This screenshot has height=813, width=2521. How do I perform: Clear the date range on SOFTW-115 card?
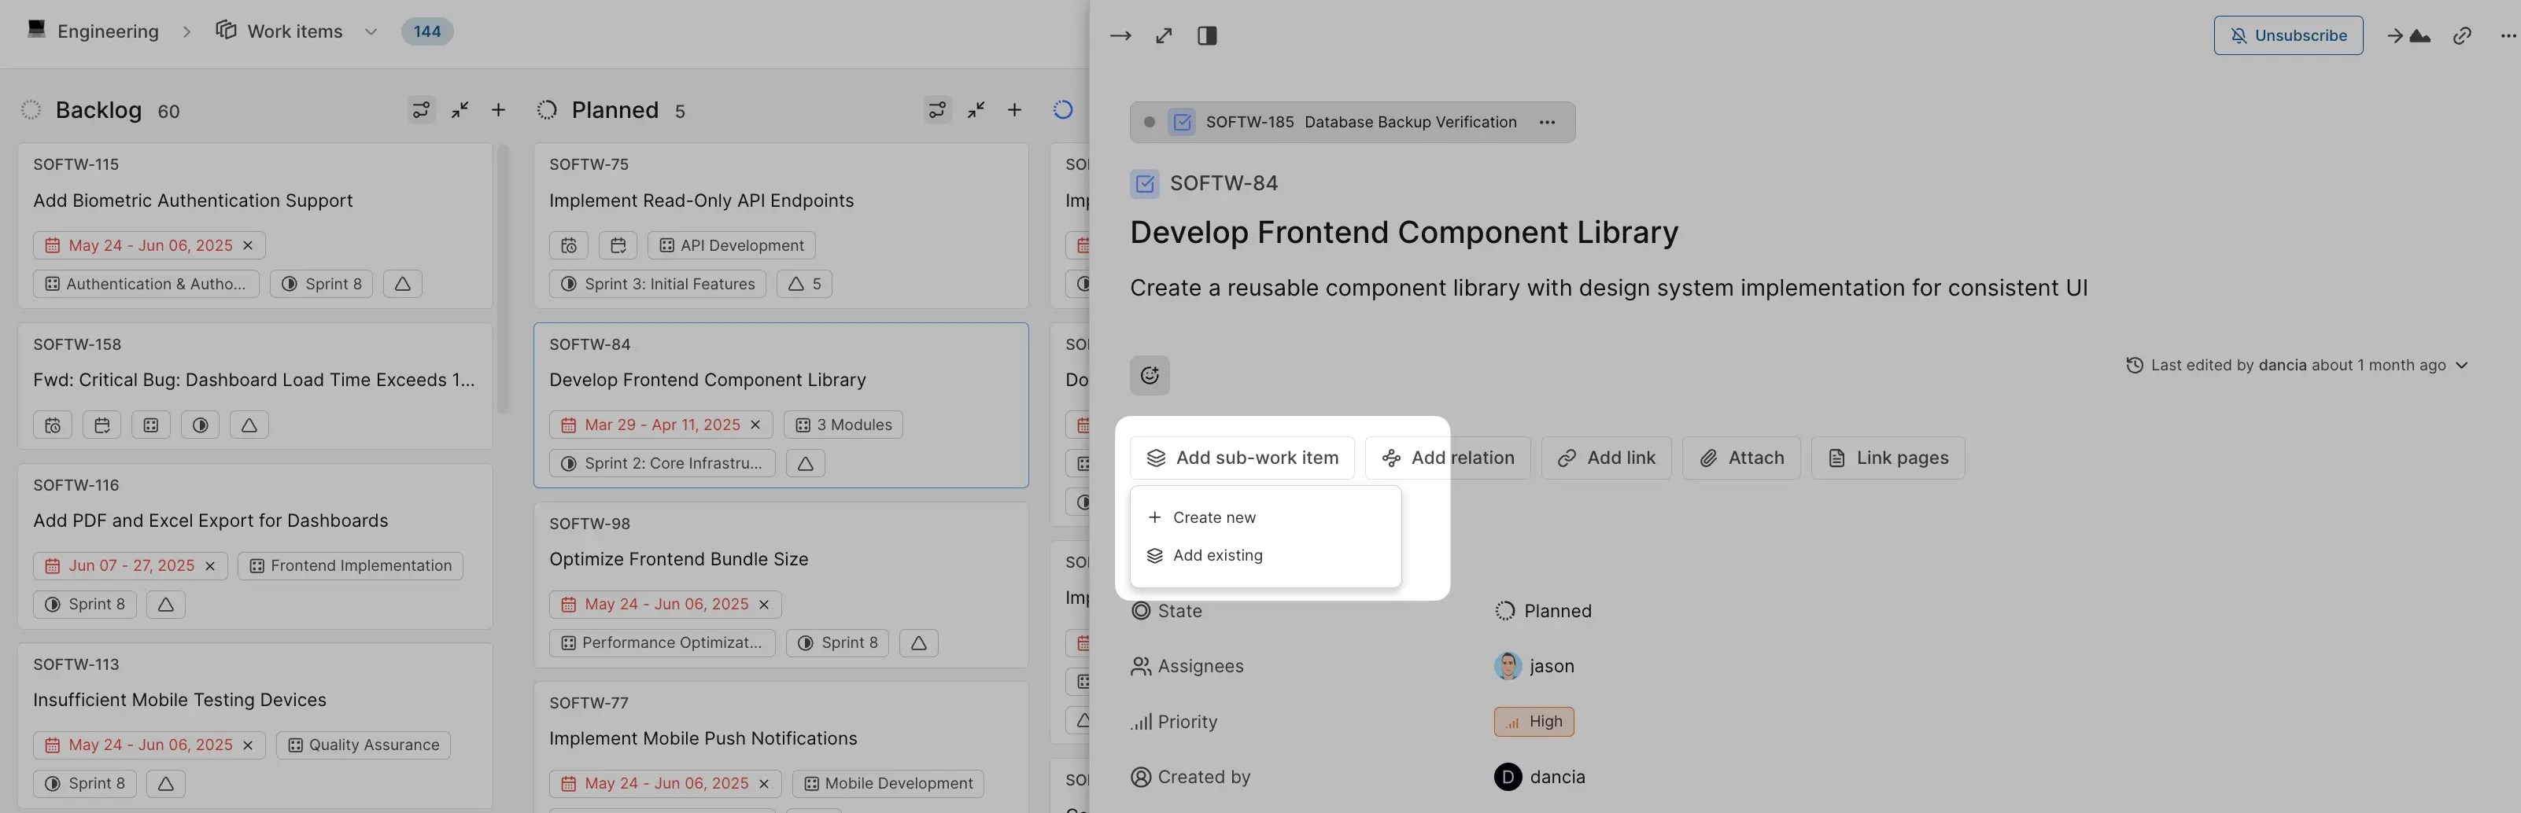click(248, 245)
